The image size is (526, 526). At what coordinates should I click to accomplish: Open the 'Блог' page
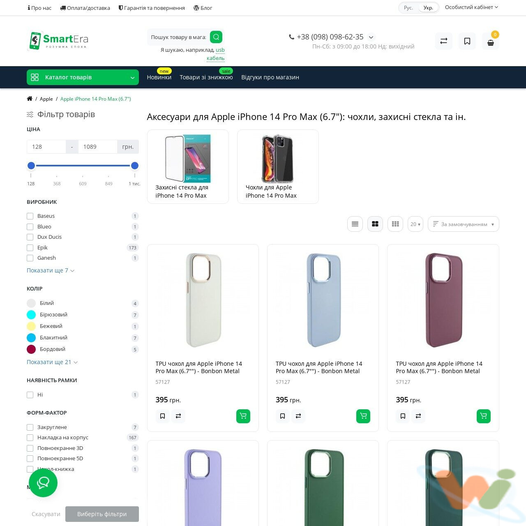coord(203,8)
